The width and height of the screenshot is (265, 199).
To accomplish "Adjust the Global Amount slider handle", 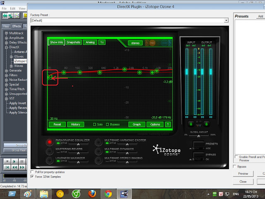I will pyautogui.click(x=199, y=136).
